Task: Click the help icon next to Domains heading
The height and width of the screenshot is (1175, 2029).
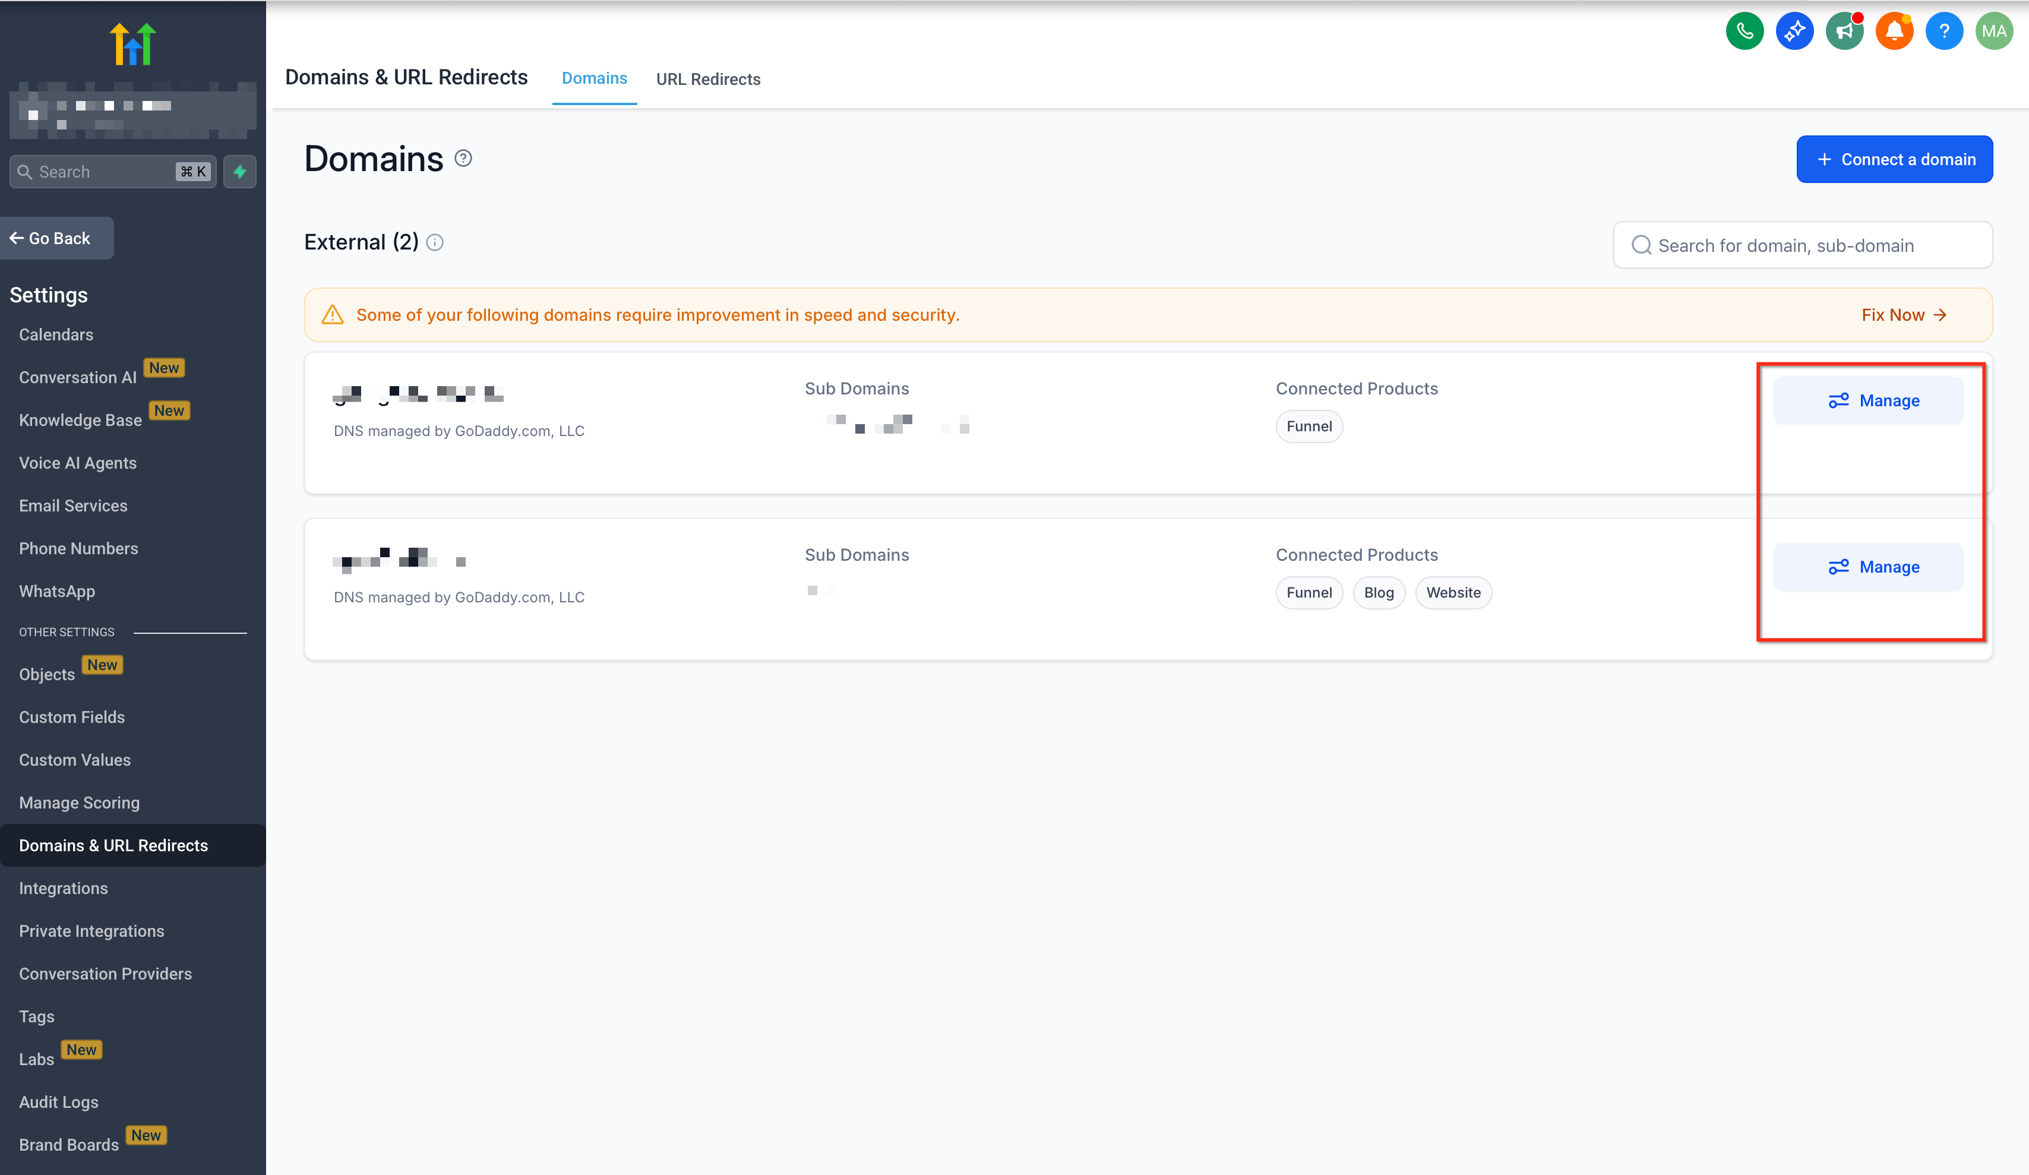Action: 463,159
